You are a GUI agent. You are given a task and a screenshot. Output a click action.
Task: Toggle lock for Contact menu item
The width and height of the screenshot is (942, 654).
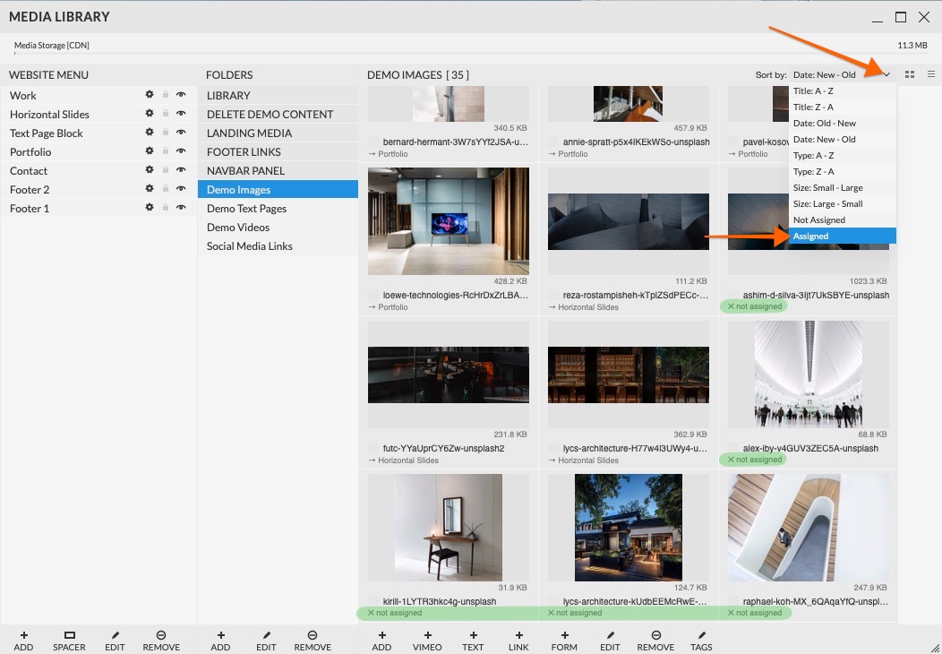[166, 170]
